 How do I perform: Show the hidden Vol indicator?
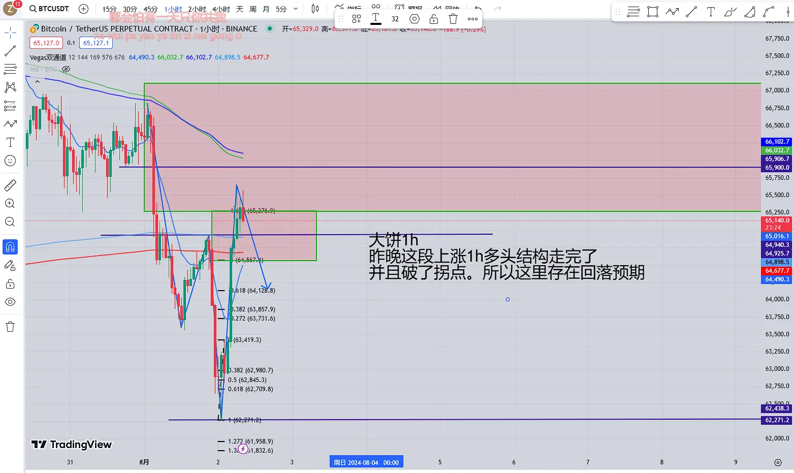(x=66, y=69)
